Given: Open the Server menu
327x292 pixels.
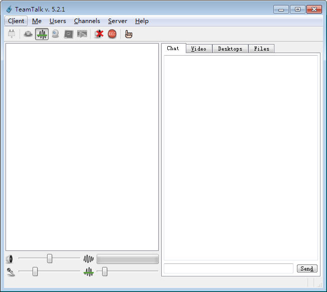Looking at the screenshot, I should (x=117, y=21).
